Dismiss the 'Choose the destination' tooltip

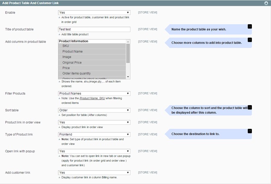tap(250, 131)
